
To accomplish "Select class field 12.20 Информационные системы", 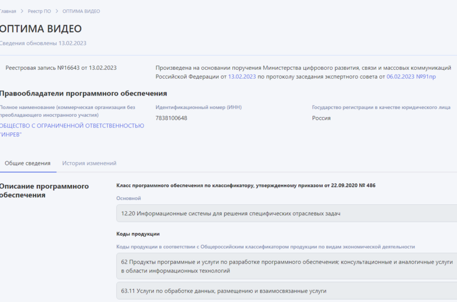I will click(286, 213).
